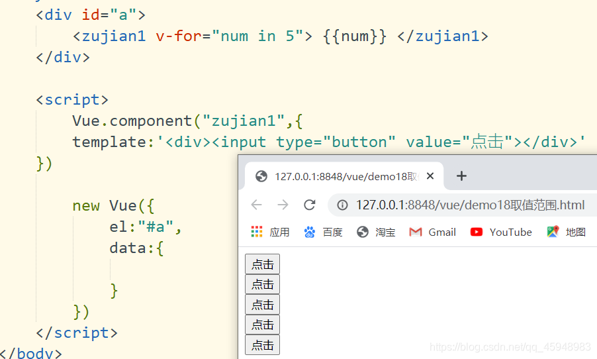Click the fifth 点击 button
Screen dimensions: 597x359
262,345
